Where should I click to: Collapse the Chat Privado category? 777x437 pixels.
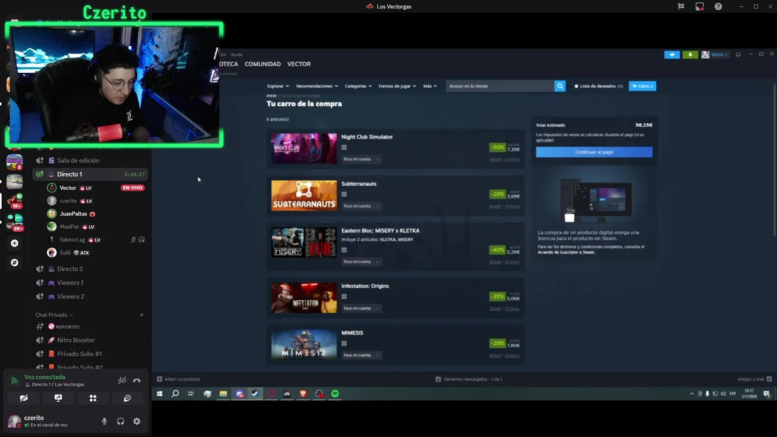54,315
